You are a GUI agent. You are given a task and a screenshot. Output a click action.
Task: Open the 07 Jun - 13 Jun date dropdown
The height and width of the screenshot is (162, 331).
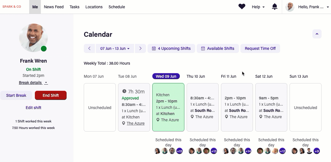coord(115,48)
